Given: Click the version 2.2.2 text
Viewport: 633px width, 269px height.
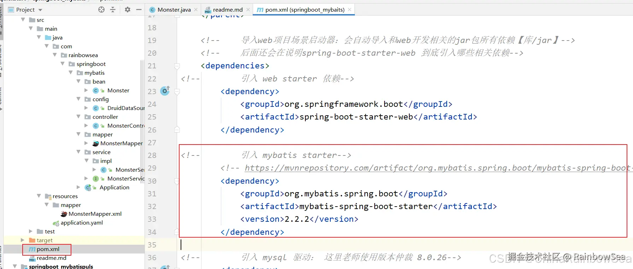Looking at the screenshot, I should click(x=297, y=219).
